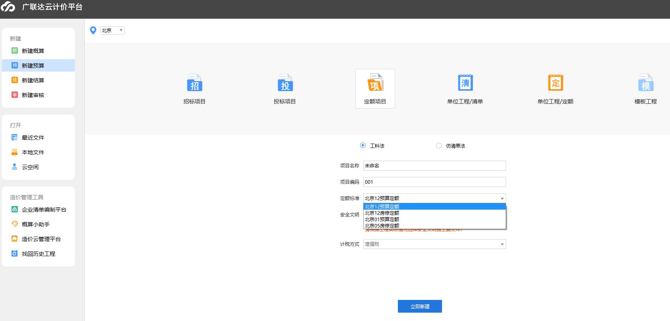The width and height of the screenshot is (670, 321).
Task: Click the 招标项目 label text
Action: [x=195, y=101]
